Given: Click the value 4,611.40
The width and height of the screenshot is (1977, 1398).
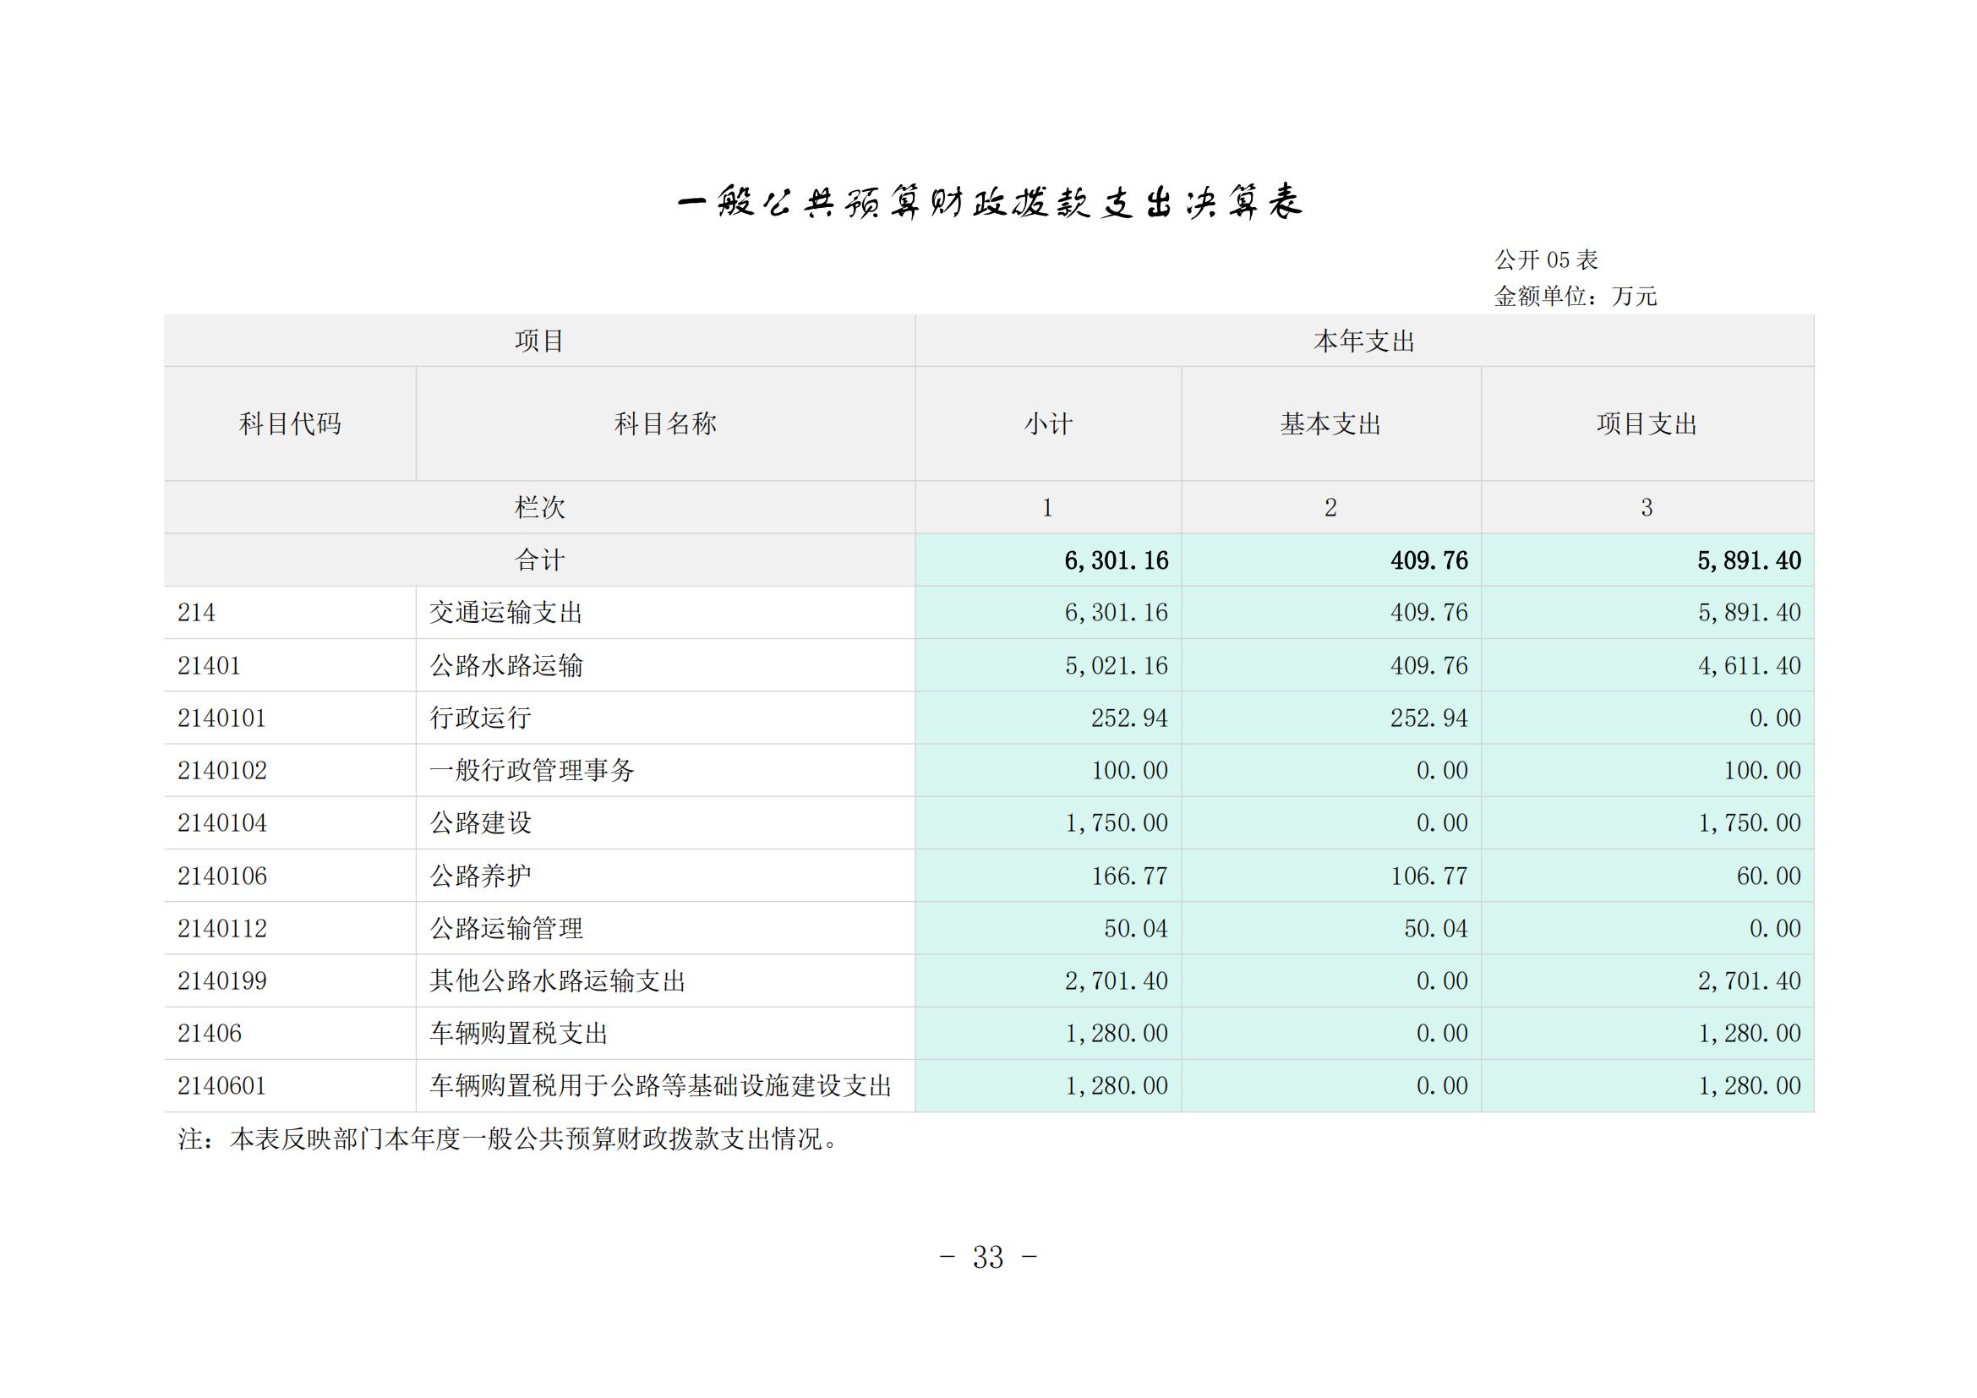Looking at the screenshot, I should [x=1749, y=666].
